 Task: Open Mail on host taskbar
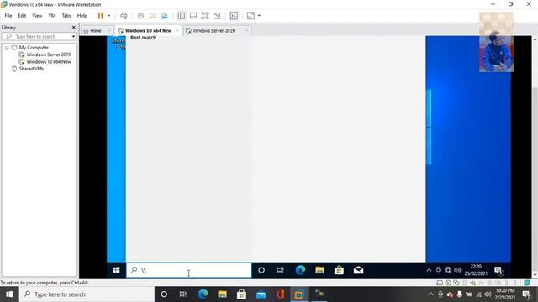[x=261, y=294]
